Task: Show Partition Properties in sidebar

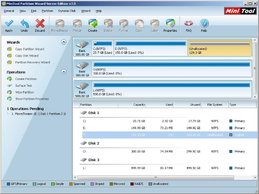Action: [32, 99]
